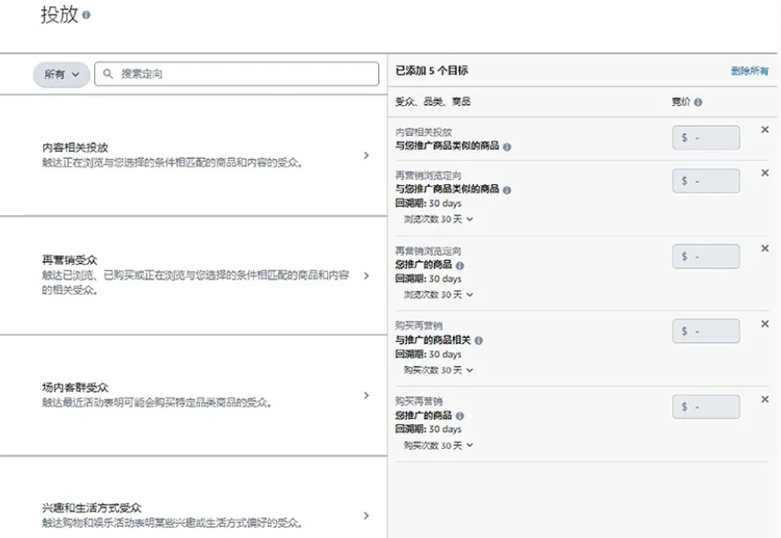Remove the last 购买再营销 target row
The width and height of the screenshot is (781, 538).
tap(764, 400)
